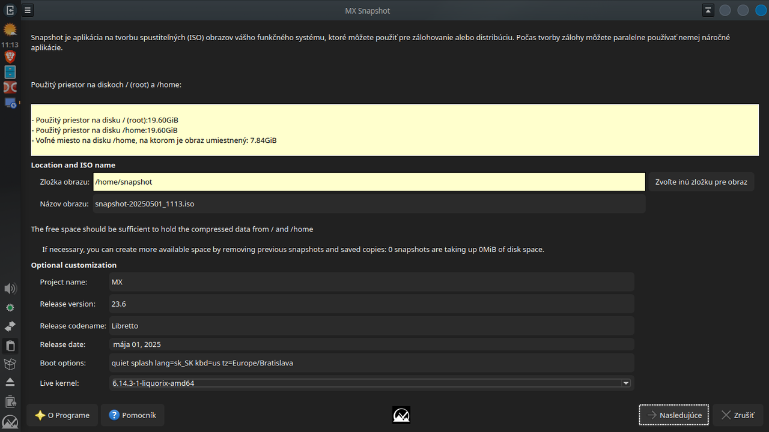Click the Boot options field
769x432 pixels.
(371, 363)
